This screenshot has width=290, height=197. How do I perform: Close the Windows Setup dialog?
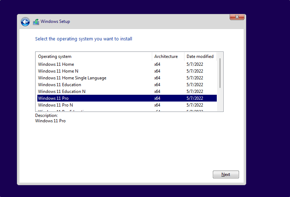pos(237,17)
